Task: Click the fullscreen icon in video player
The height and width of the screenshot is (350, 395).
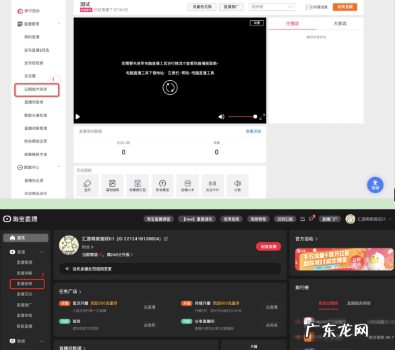Action: pyautogui.click(x=262, y=116)
